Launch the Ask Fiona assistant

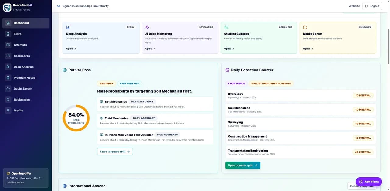click(369, 182)
